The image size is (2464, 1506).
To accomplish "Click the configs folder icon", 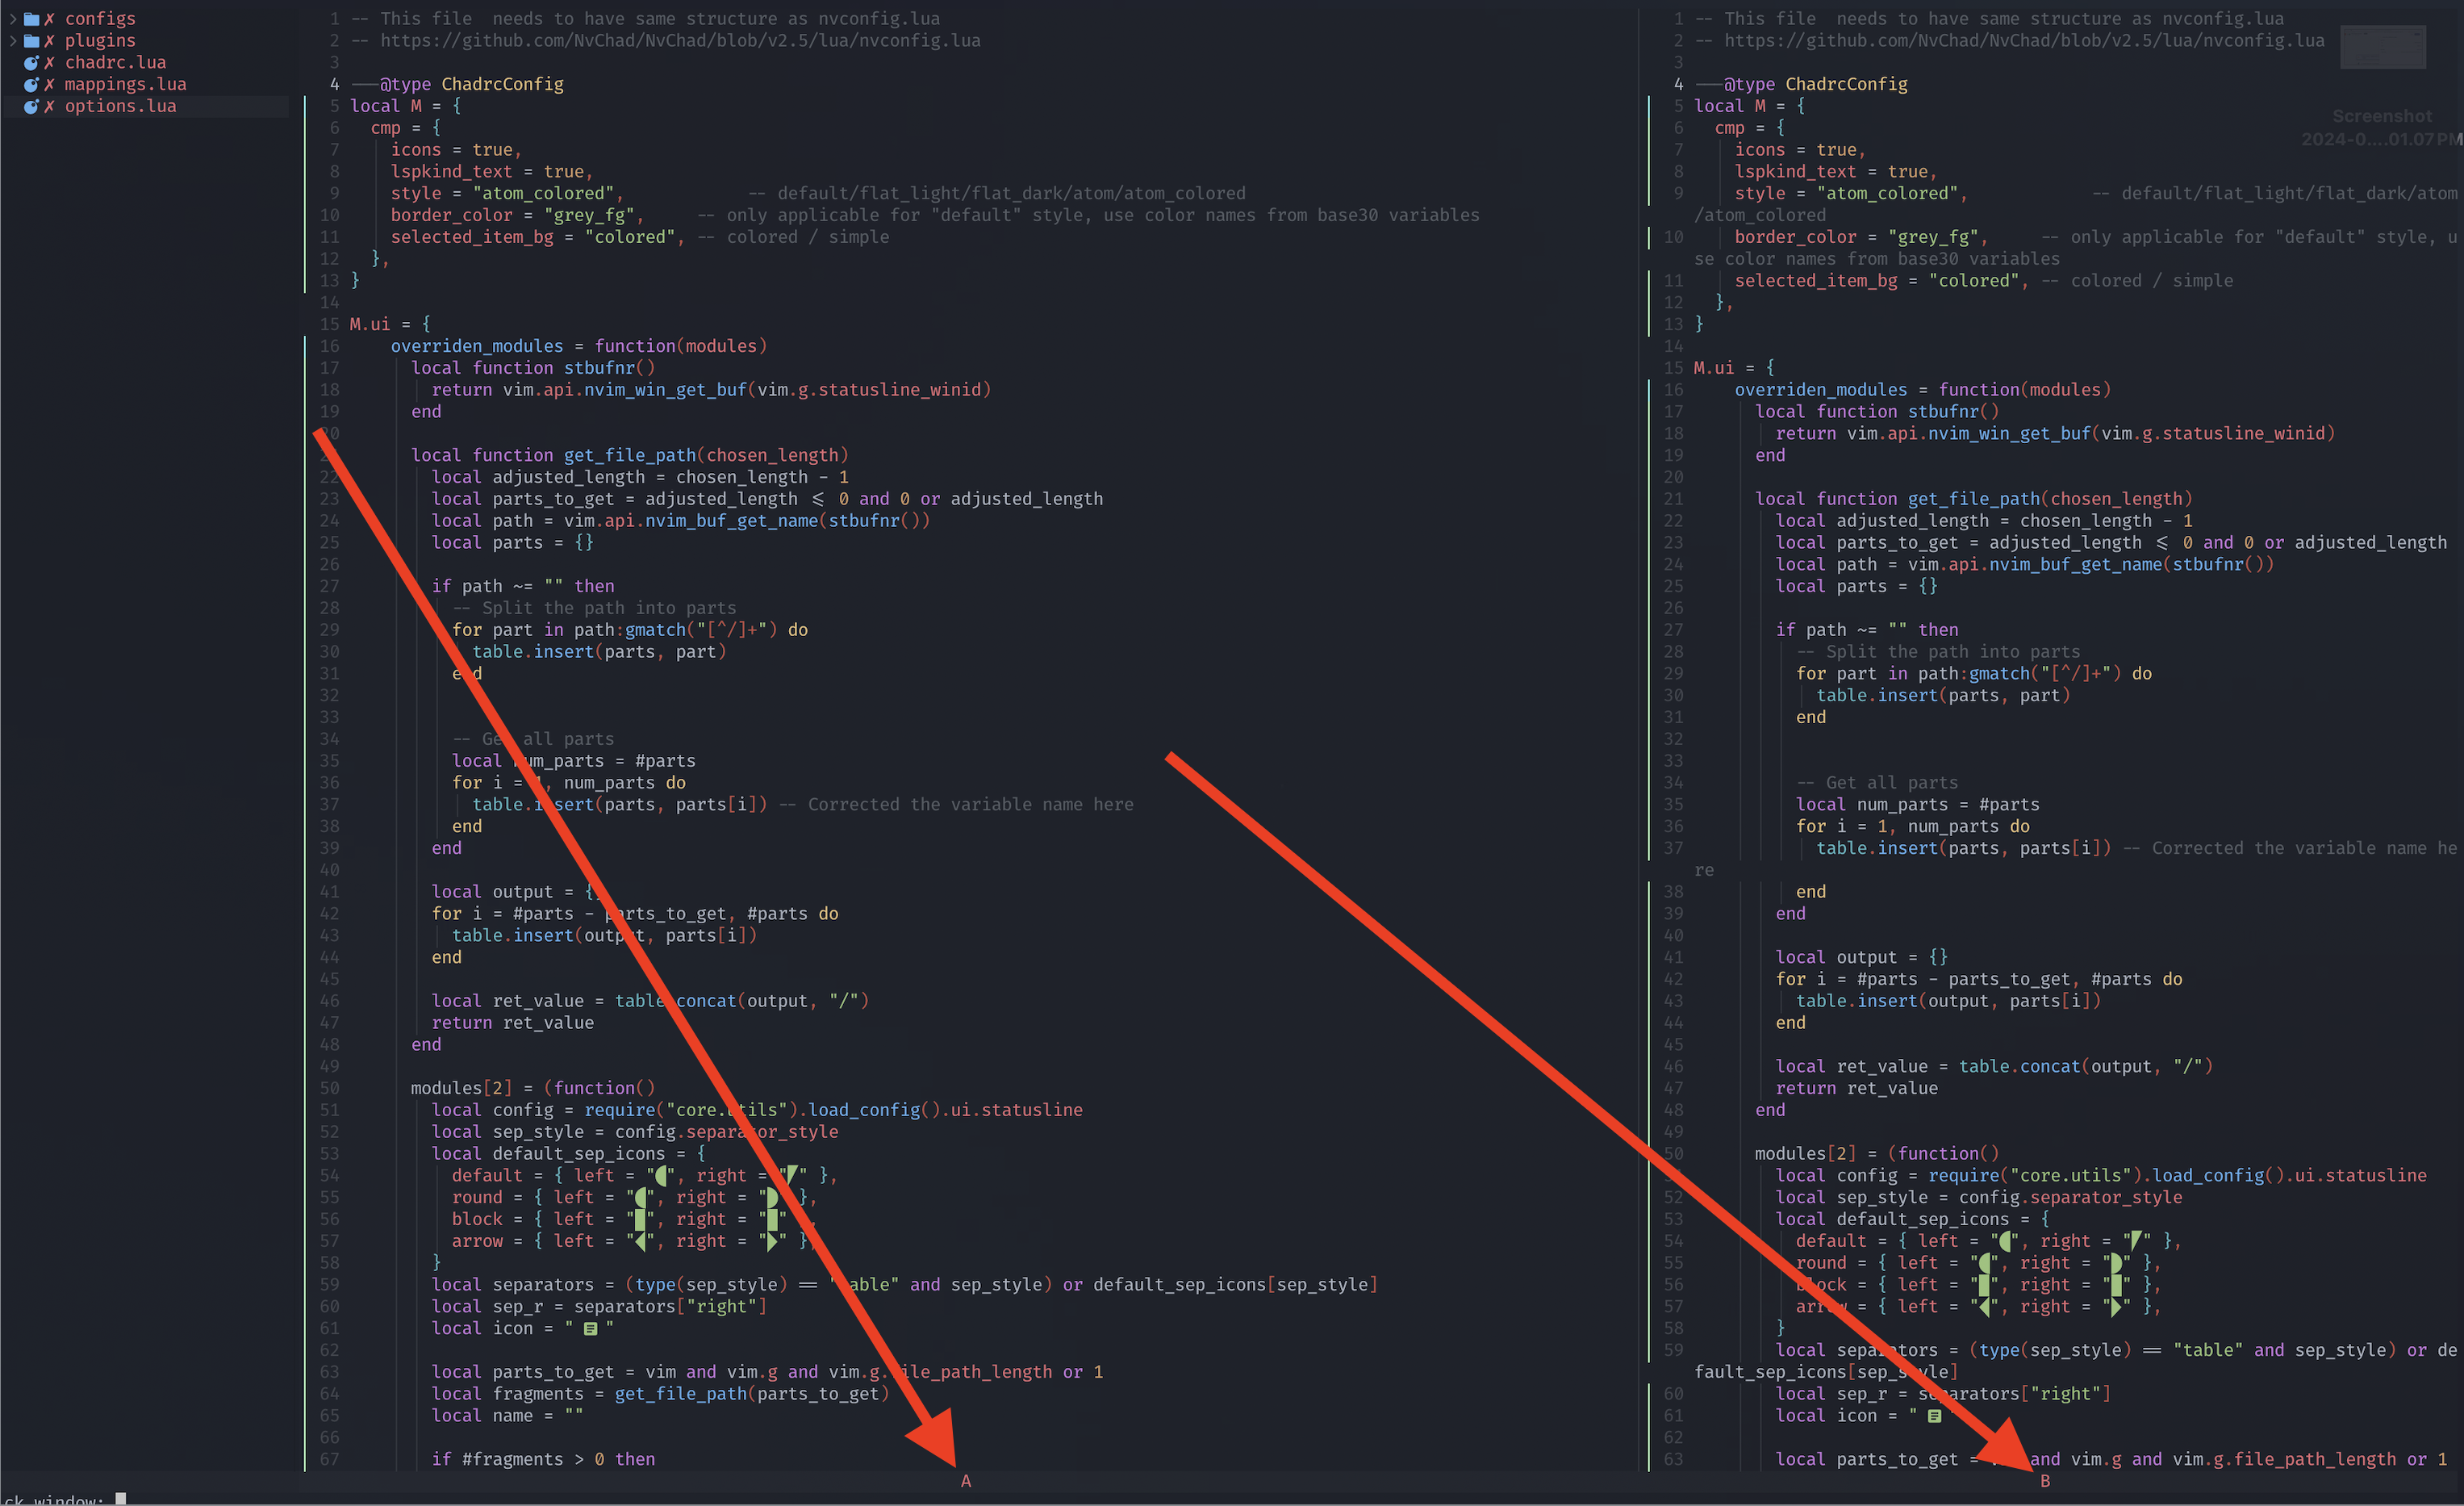I will click(x=31, y=19).
